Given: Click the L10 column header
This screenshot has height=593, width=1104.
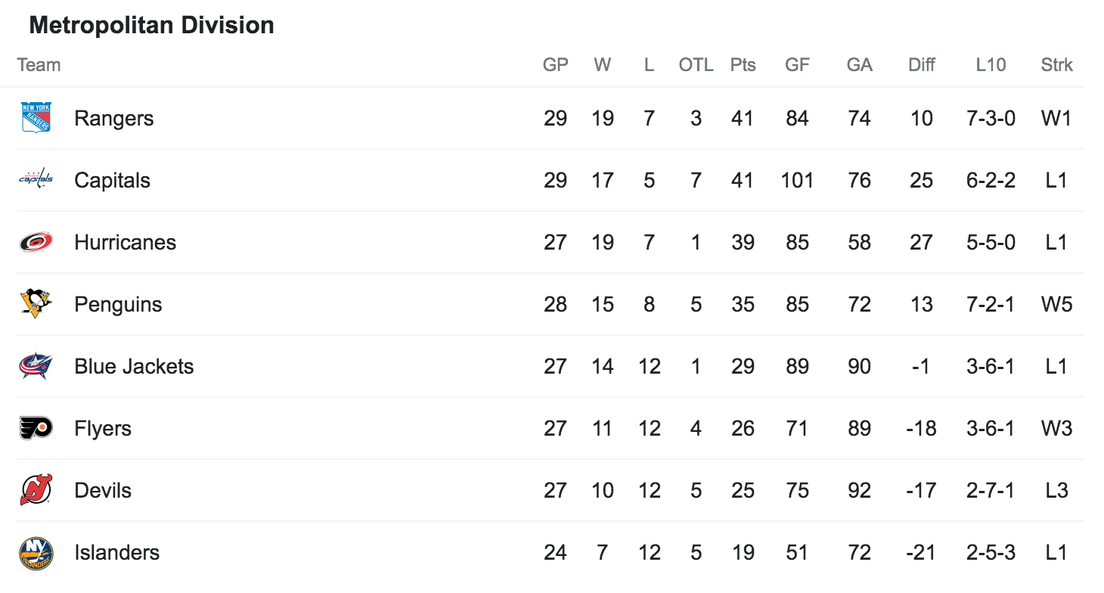Looking at the screenshot, I should [991, 65].
